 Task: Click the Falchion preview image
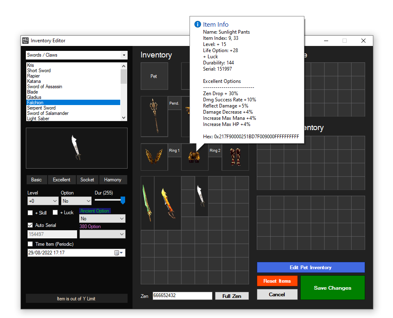[76, 148]
